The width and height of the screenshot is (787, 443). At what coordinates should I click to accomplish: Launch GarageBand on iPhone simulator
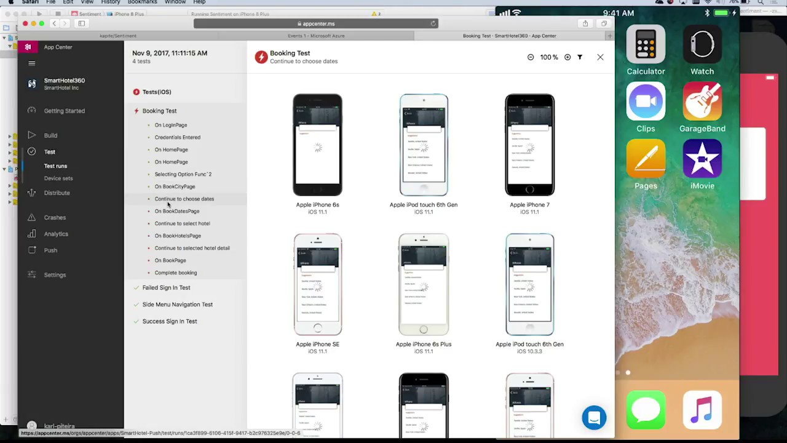(x=702, y=101)
